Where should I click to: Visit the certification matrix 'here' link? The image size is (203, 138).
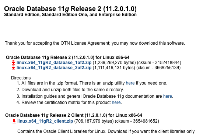(116, 102)
